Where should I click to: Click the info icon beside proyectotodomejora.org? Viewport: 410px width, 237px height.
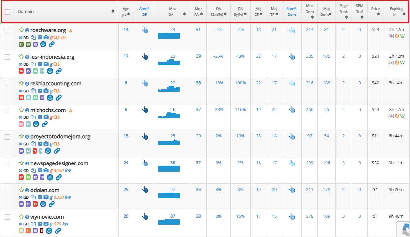click(27, 136)
